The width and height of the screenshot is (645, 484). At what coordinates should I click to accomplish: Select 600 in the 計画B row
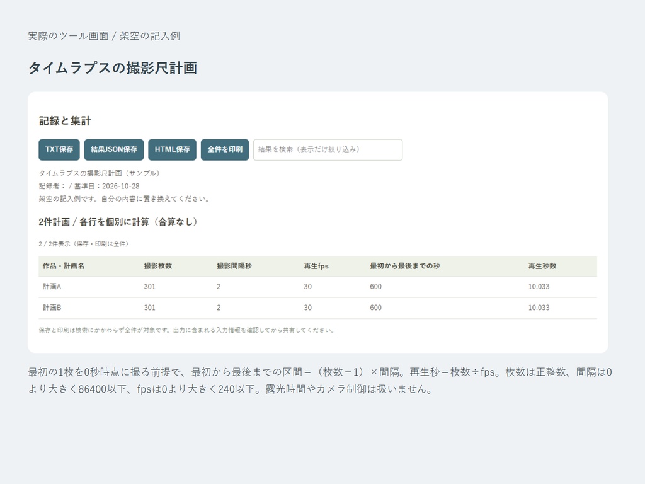pyautogui.click(x=375, y=308)
